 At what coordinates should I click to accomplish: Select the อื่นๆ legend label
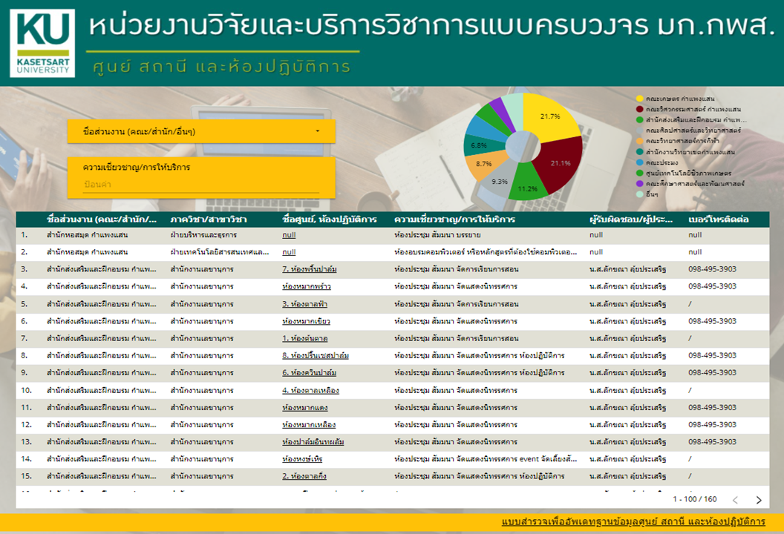652,194
